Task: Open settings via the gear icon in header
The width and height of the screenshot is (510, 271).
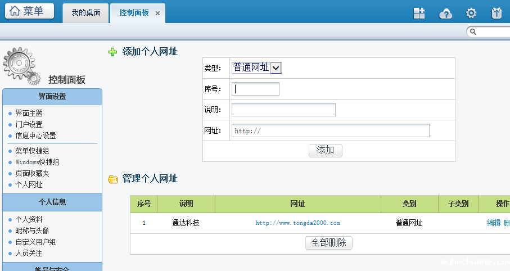Action: [471, 13]
